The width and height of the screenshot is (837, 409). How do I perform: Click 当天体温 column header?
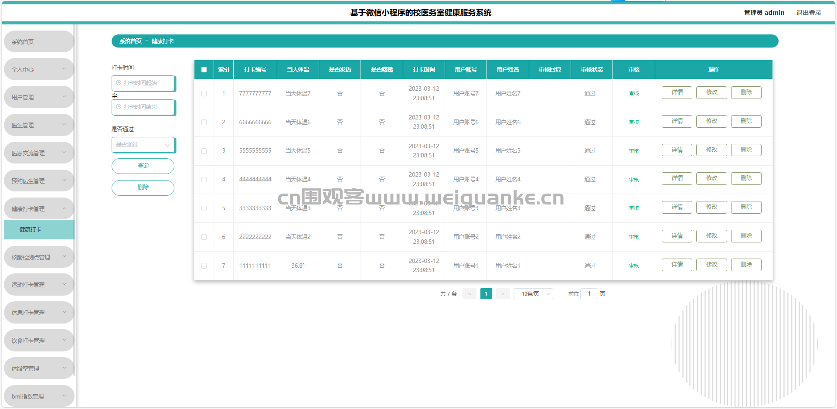tap(298, 69)
